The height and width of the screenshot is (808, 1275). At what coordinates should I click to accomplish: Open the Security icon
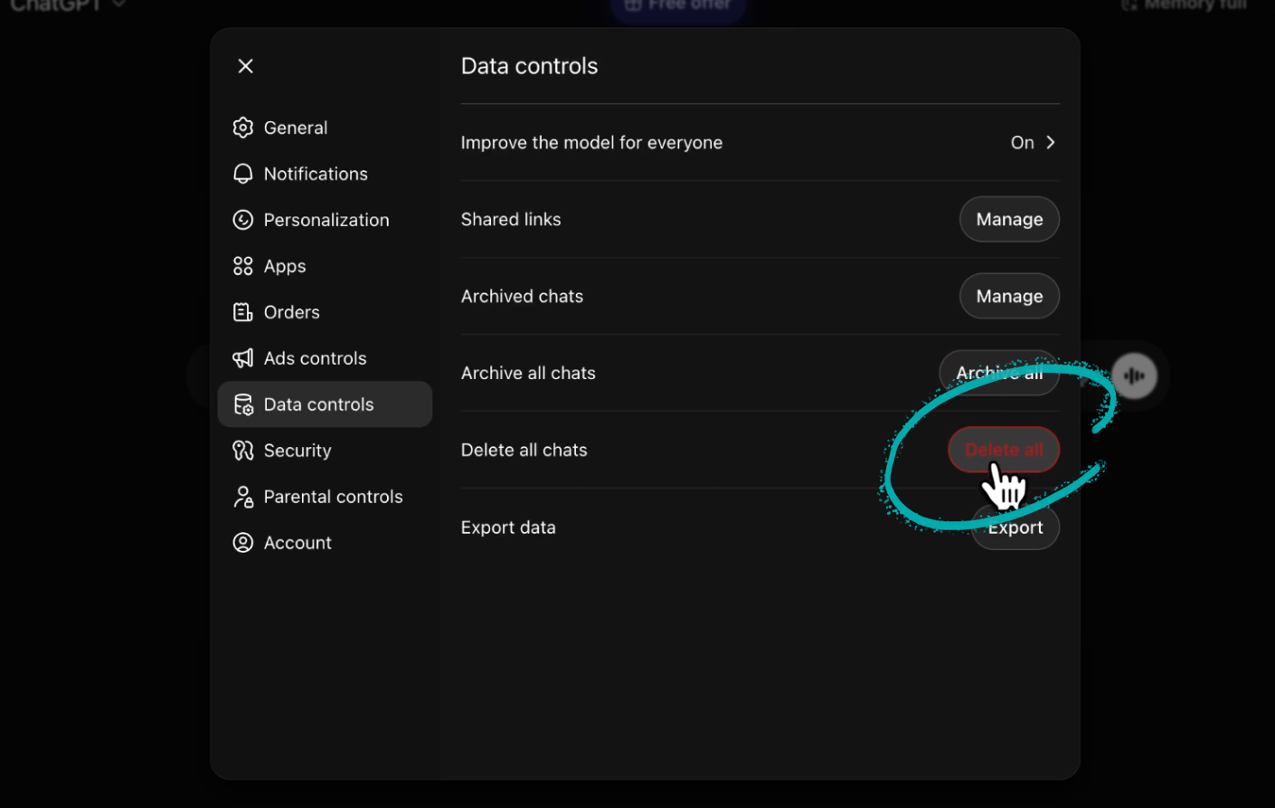point(242,450)
